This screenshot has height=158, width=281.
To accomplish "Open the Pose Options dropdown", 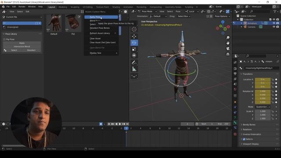I will point(222,16).
